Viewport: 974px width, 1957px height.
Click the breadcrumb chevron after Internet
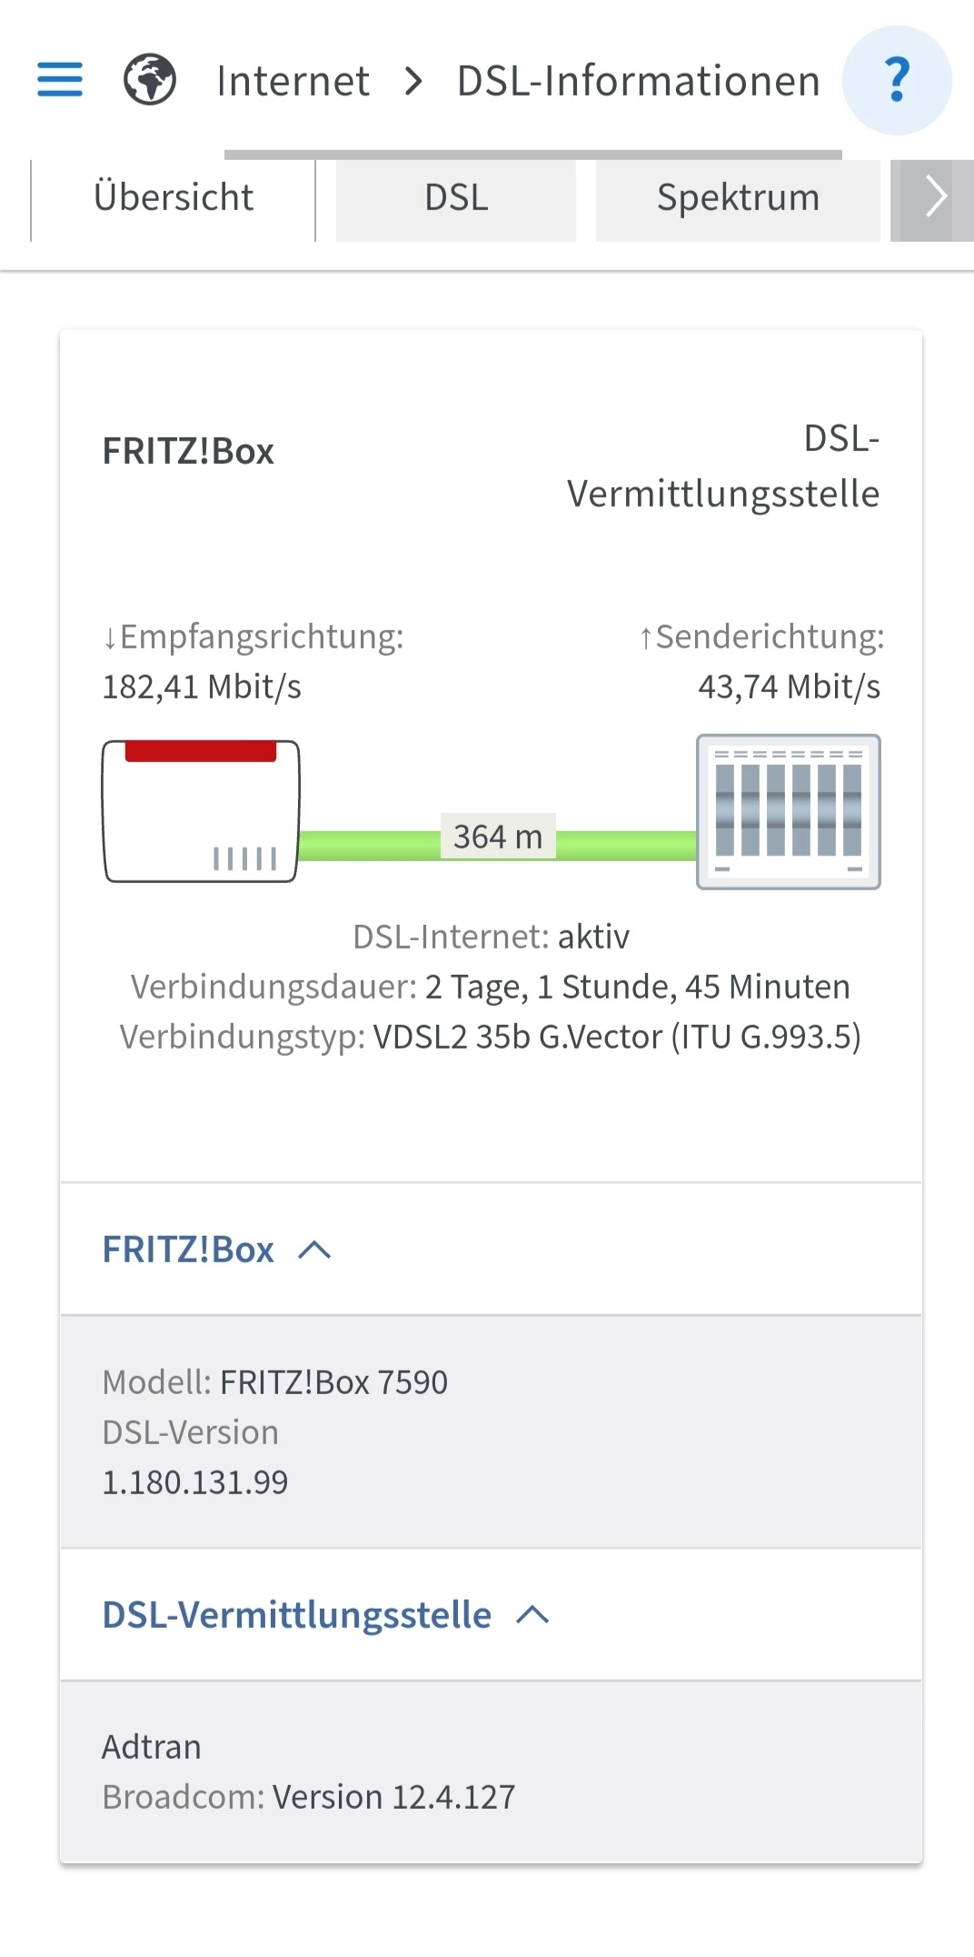tap(413, 81)
